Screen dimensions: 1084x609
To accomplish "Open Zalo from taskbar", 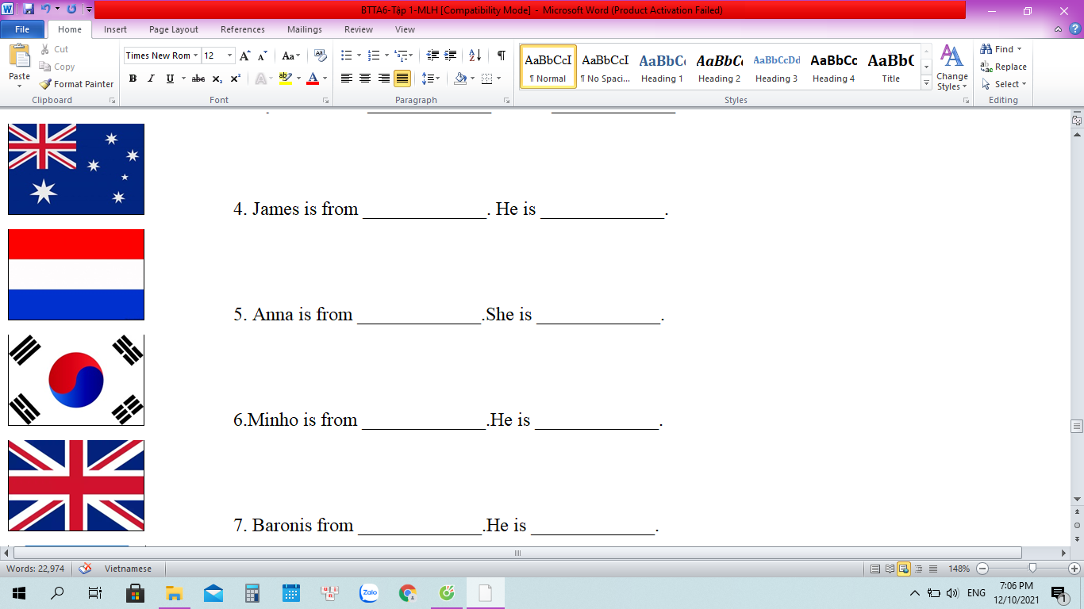I will click(x=368, y=592).
